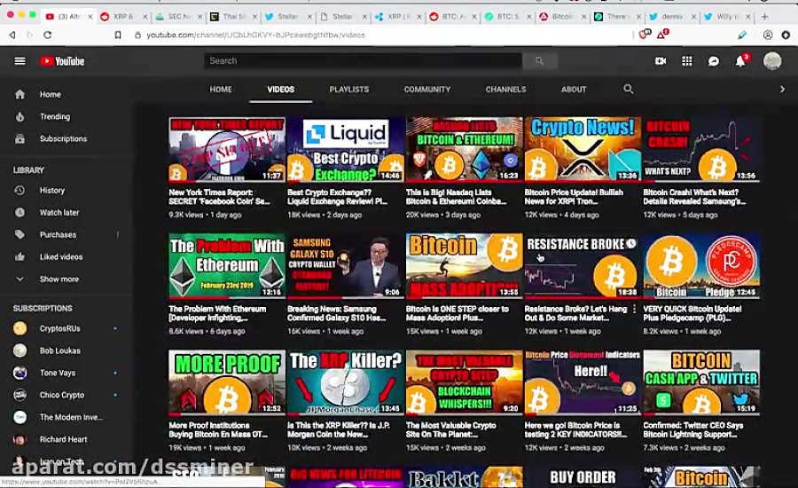Close the first YouTube browser tab
798x488 pixels.
(90, 16)
